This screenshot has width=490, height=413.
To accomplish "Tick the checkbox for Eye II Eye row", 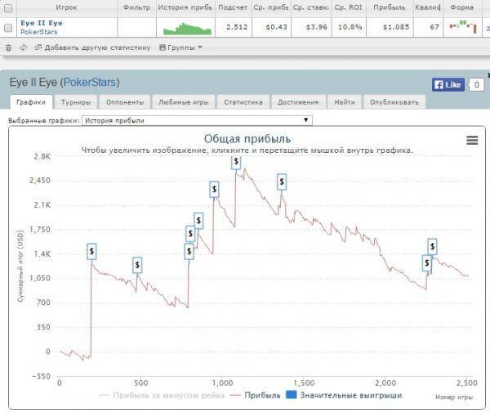I will pos(8,28).
